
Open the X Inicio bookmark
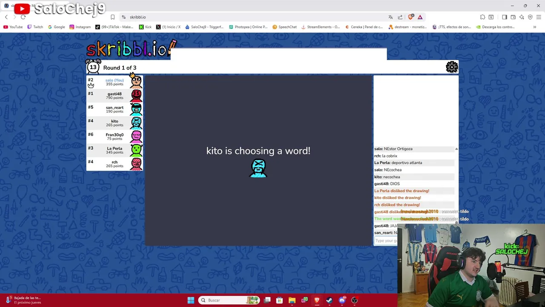tap(168, 27)
